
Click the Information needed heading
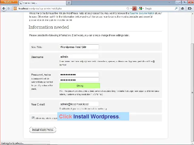[x=49, y=27]
